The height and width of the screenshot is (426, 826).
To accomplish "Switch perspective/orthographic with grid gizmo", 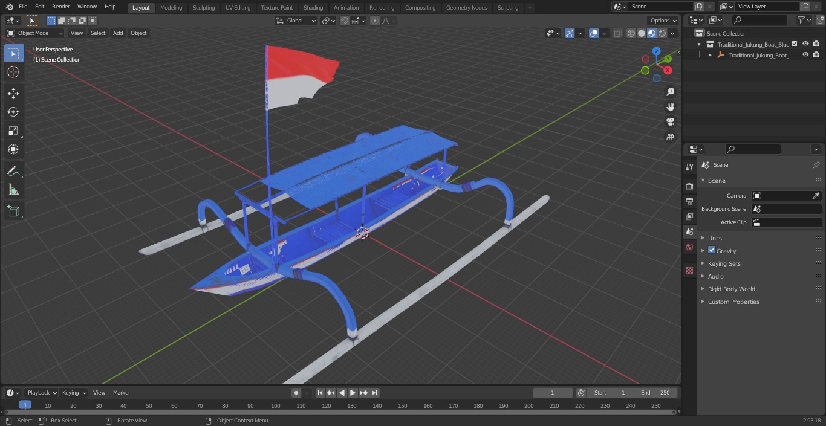I will [671, 137].
